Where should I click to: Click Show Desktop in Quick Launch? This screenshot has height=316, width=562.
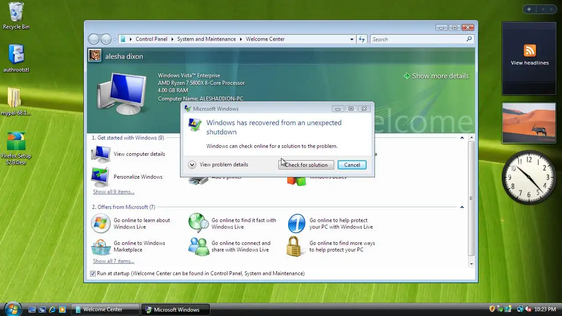point(32,309)
